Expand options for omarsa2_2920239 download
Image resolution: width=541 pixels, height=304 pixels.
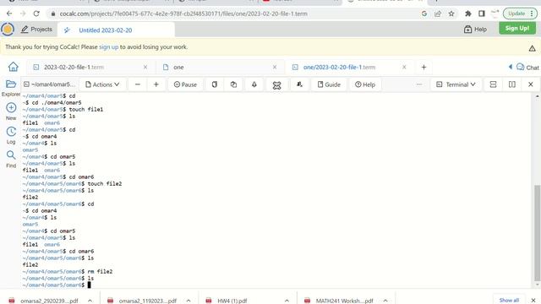click(x=90, y=301)
